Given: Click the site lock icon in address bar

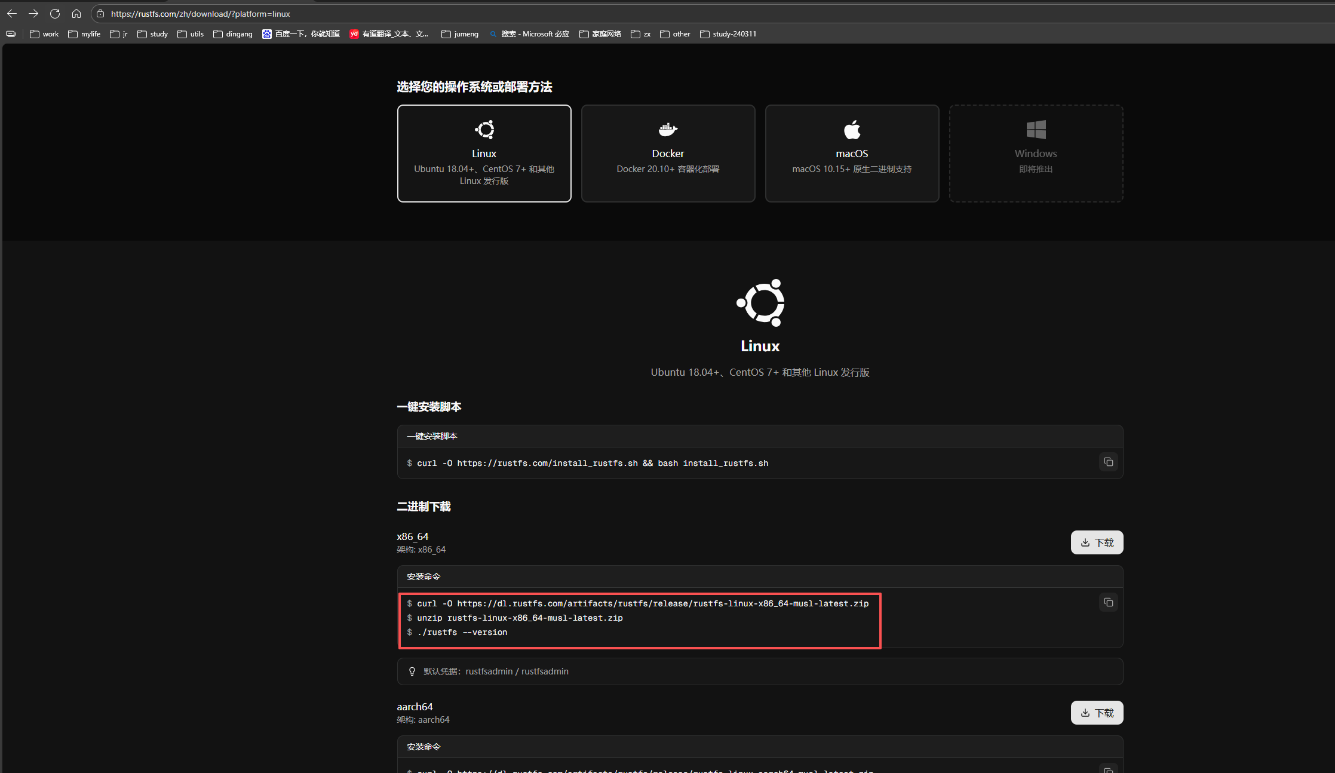Looking at the screenshot, I should [x=100, y=13].
